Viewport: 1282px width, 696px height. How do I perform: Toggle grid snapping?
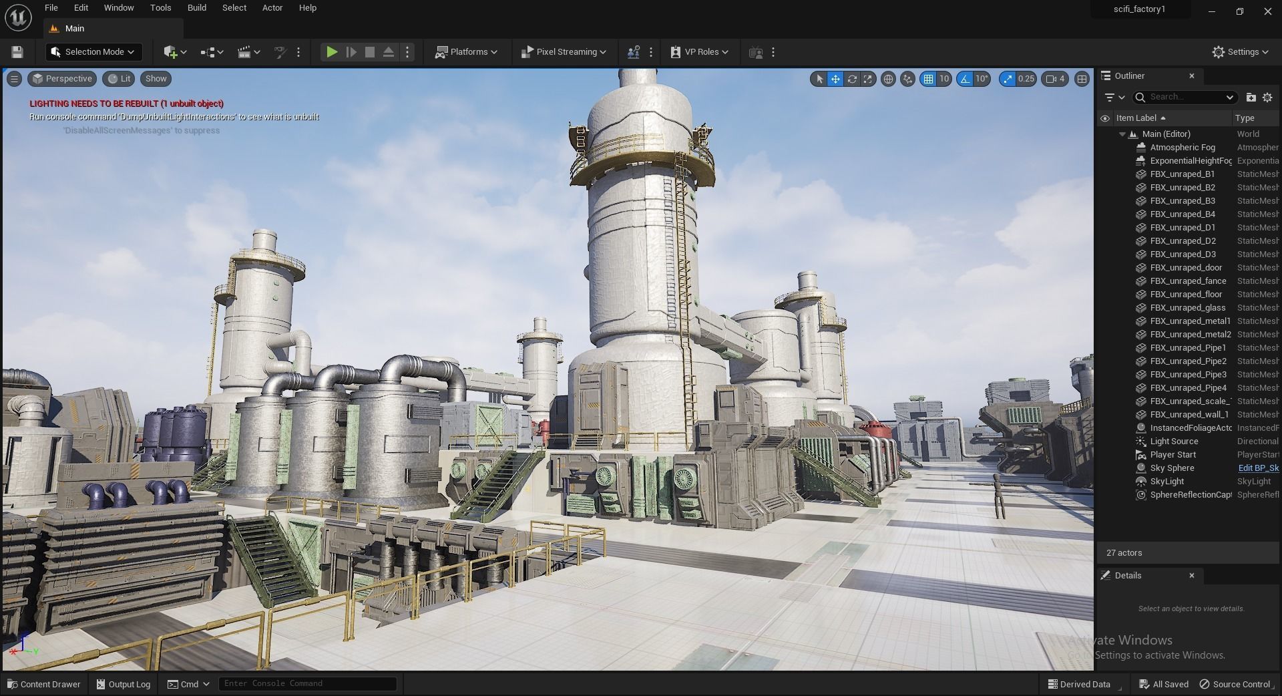(x=928, y=79)
